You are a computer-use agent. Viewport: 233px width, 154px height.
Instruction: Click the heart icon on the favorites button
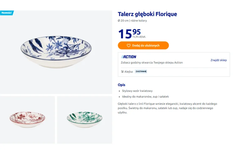[x=129, y=46]
